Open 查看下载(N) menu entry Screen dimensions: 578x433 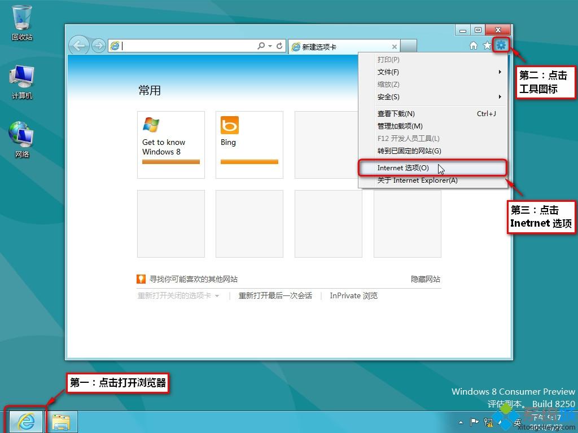(x=433, y=114)
